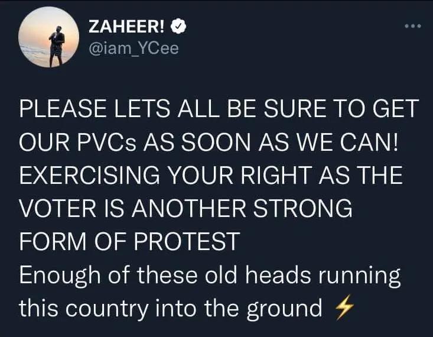Click the line starting with PLEASE LETS ALL

(x=219, y=109)
